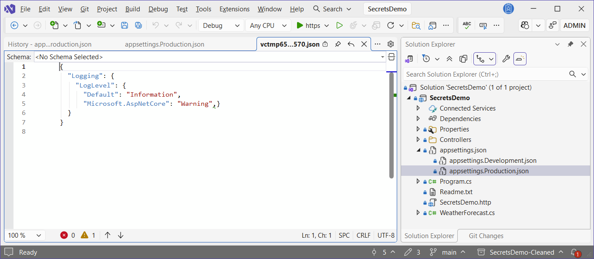Click the GitHub Copilot icon
The height and width of the screenshot is (259, 594).
click(525, 26)
